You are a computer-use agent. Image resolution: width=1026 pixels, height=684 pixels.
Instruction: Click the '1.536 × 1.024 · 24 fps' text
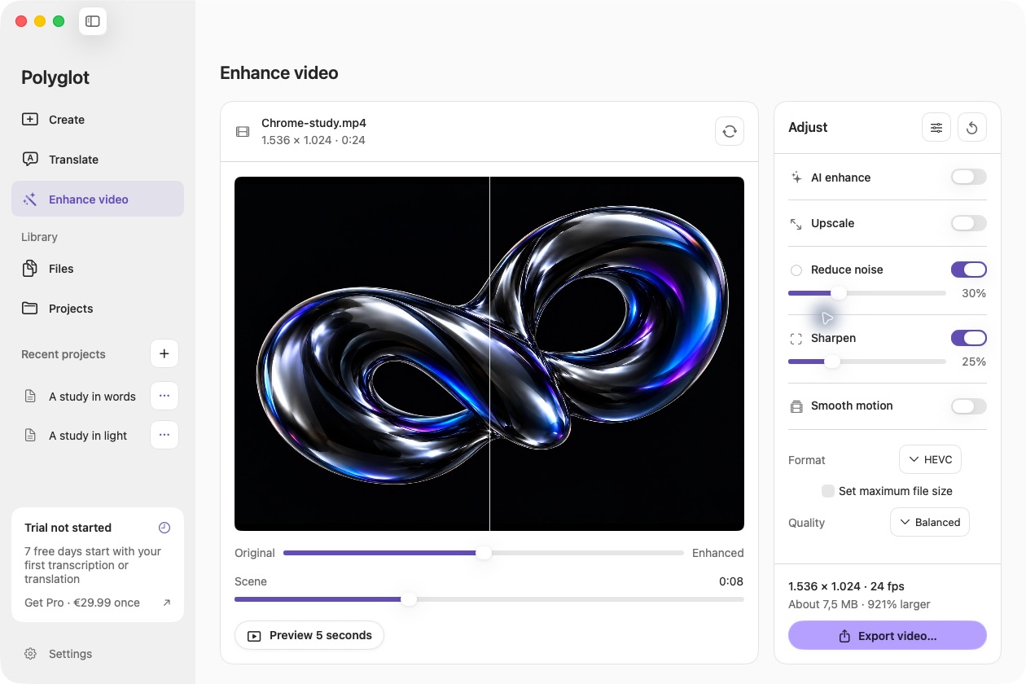click(x=846, y=586)
